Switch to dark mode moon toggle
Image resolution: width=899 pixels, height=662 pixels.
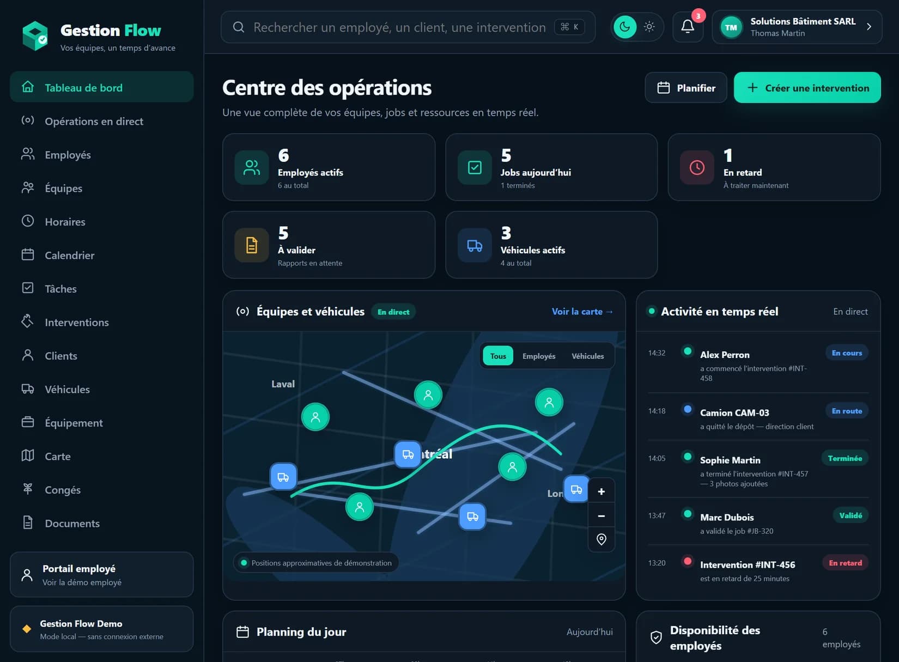click(x=625, y=27)
